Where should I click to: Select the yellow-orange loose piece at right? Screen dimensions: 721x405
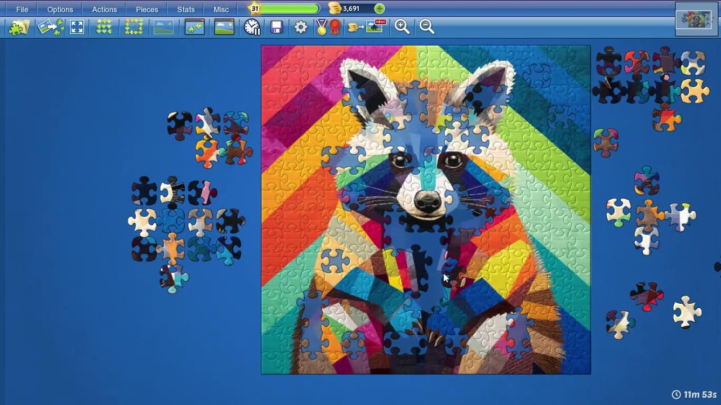tap(695, 91)
